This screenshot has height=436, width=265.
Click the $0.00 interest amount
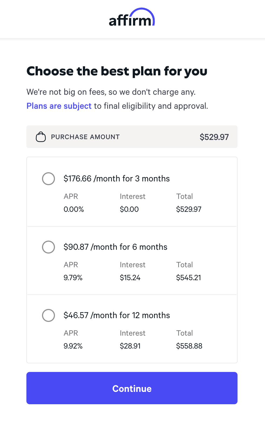(129, 209)
